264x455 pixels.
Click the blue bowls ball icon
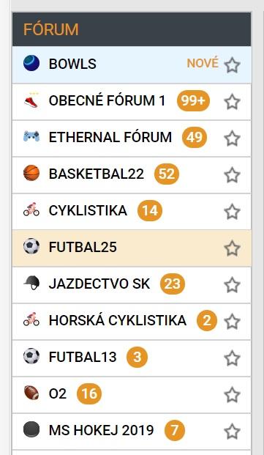[x=31, y=63]
